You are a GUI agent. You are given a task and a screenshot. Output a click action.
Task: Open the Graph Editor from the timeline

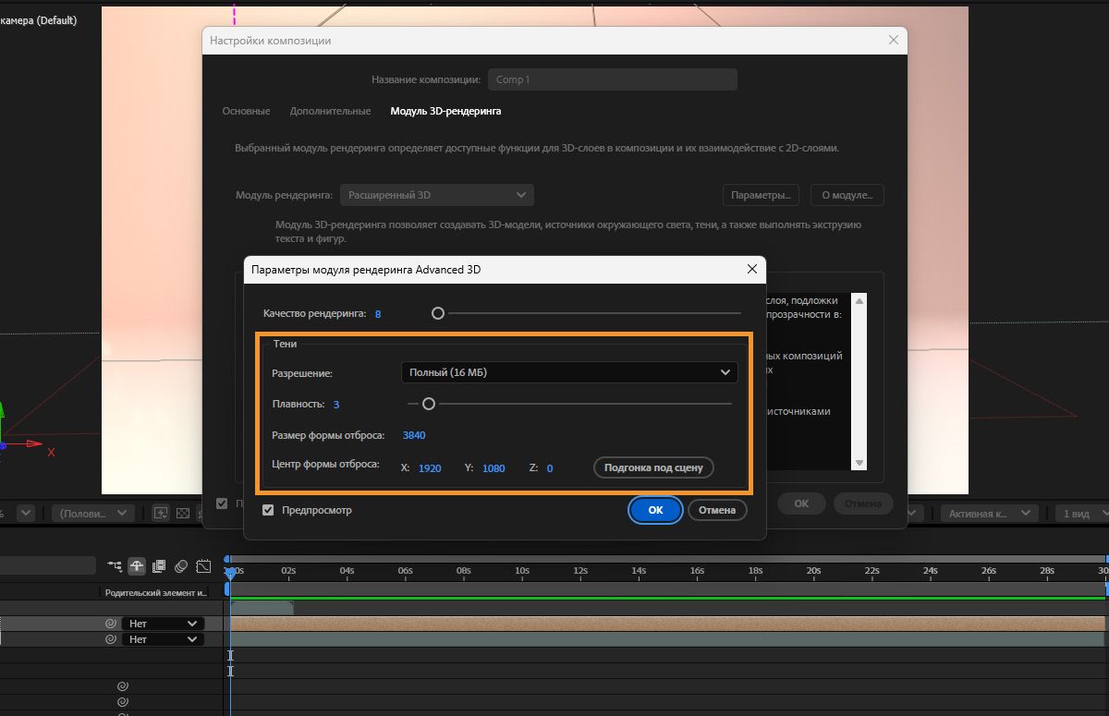(204, 565)
